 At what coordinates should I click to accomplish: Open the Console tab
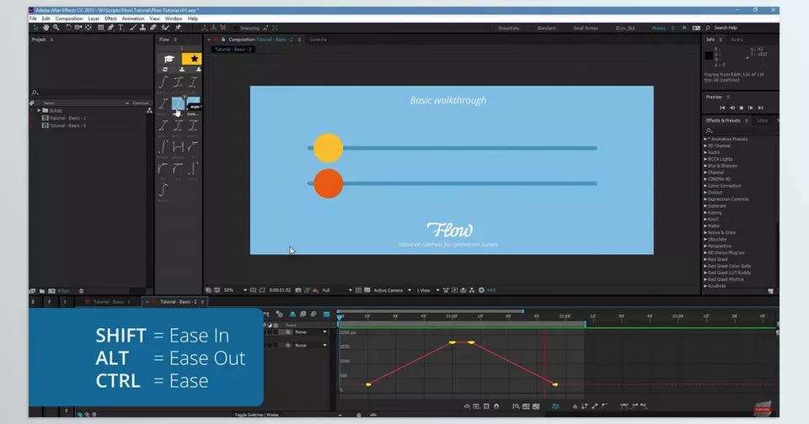[318, 40]
